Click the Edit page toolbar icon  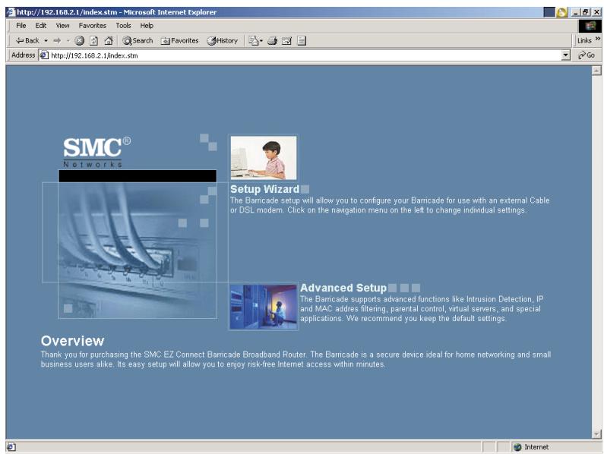253,40
